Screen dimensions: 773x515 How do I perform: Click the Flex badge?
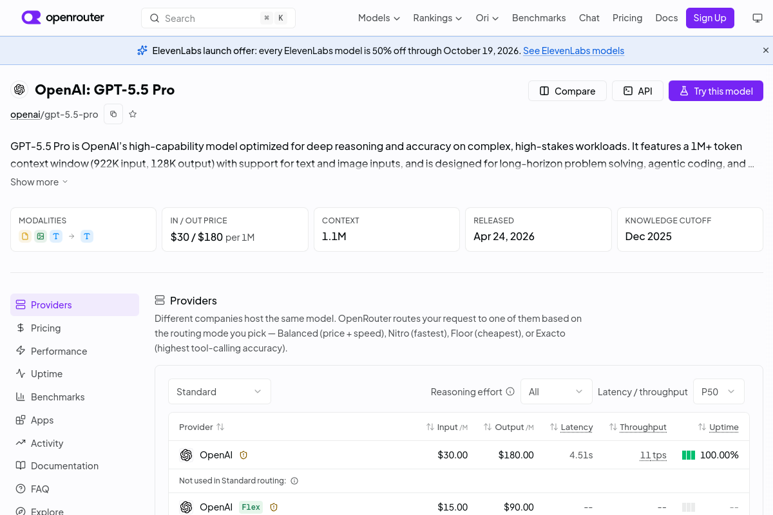251,507
